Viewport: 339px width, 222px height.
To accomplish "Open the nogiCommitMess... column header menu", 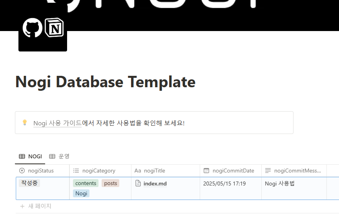I will click(294, 171).
